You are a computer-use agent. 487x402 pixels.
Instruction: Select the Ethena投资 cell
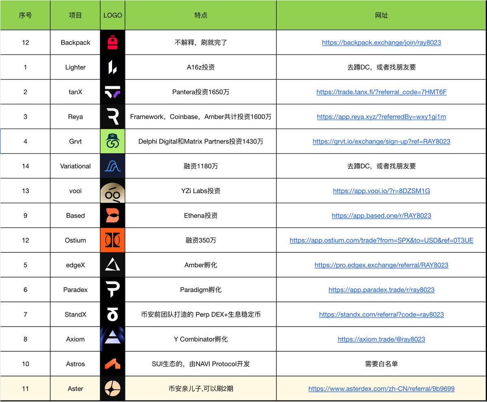coord(200,216)
